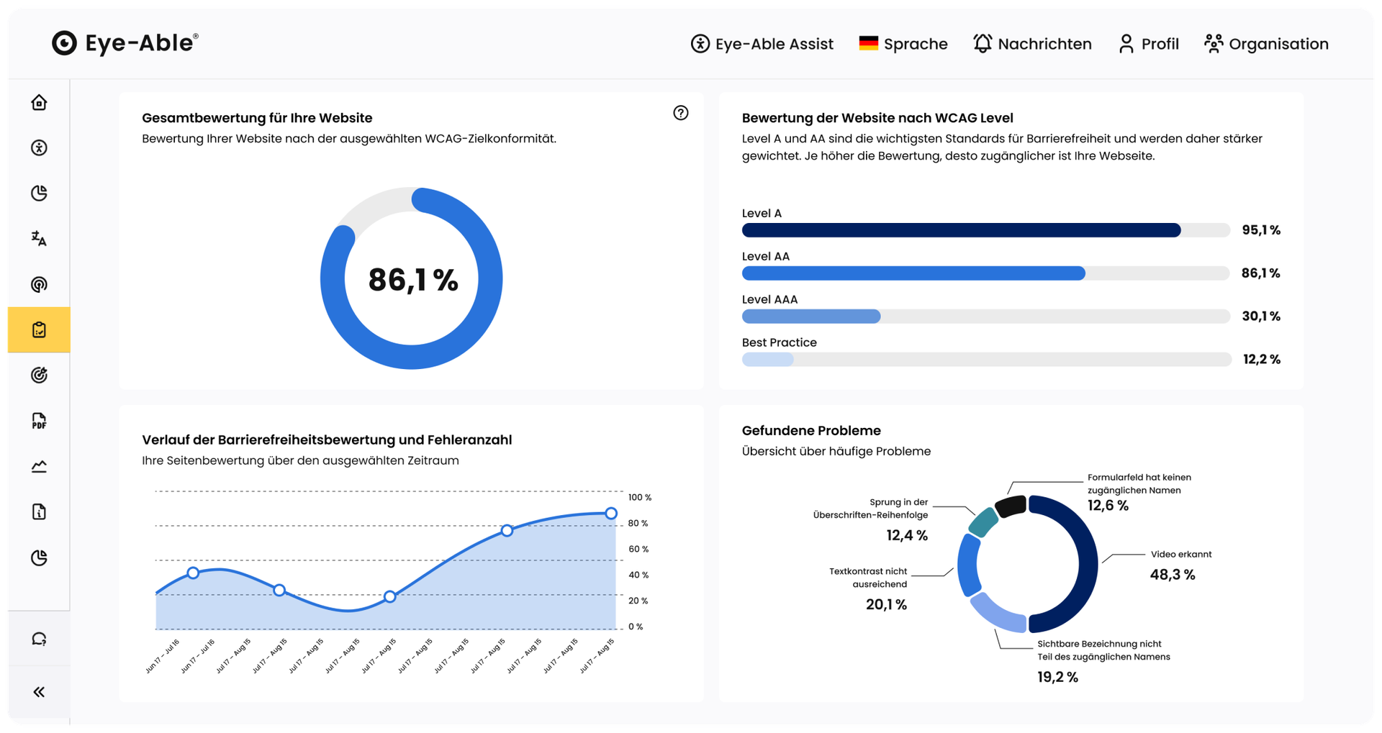Collapse the sidebar with double chevron
Image resolution: width=1382 pixels, height=733 pixels.
click(x=39, y=692)
